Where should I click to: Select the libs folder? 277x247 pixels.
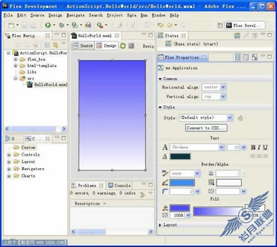28,72
